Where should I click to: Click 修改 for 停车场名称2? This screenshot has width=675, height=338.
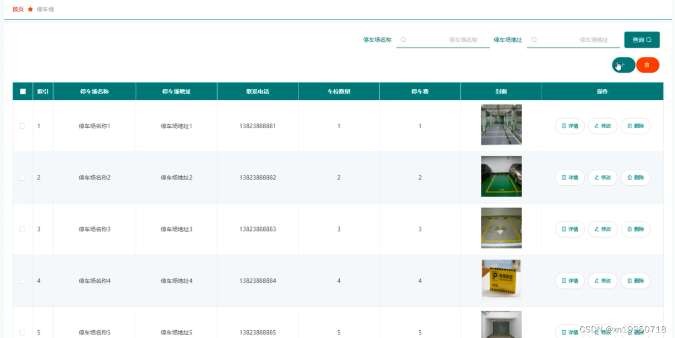(602, 177)
